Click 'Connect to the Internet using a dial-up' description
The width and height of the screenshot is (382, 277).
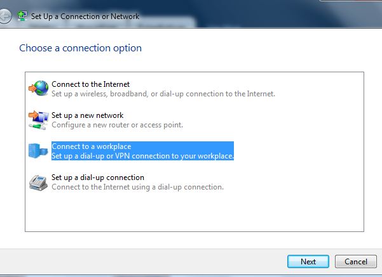[x=138, y=187]
